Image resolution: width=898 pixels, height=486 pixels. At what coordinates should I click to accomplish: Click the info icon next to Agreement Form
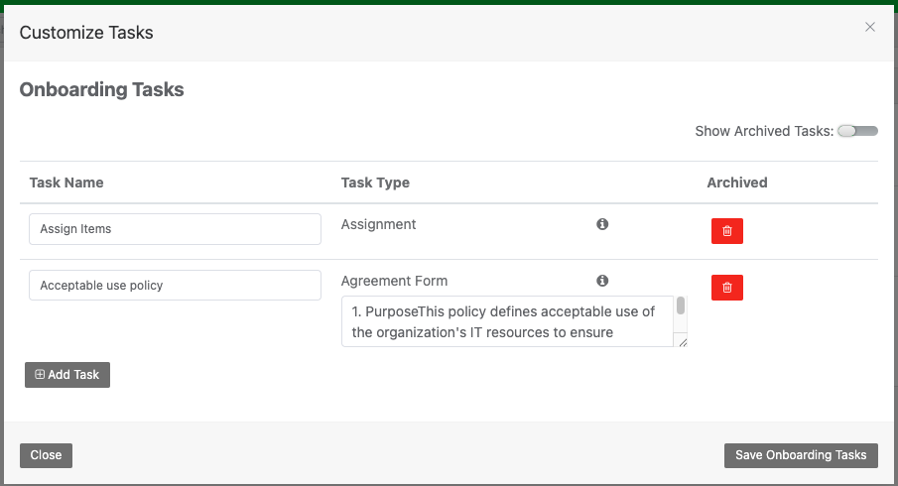coord(602,281)
